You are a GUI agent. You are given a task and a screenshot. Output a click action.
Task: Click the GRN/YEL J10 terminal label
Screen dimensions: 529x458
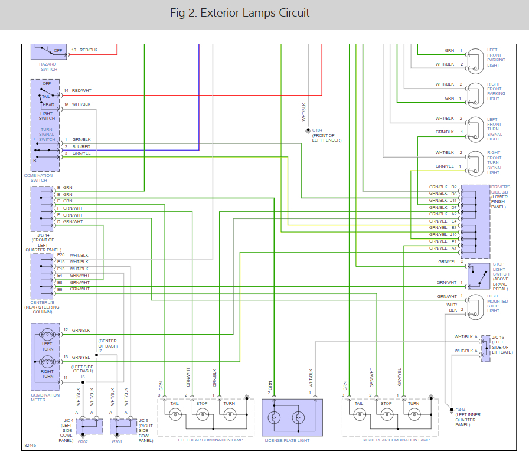[x=443, y=235]
